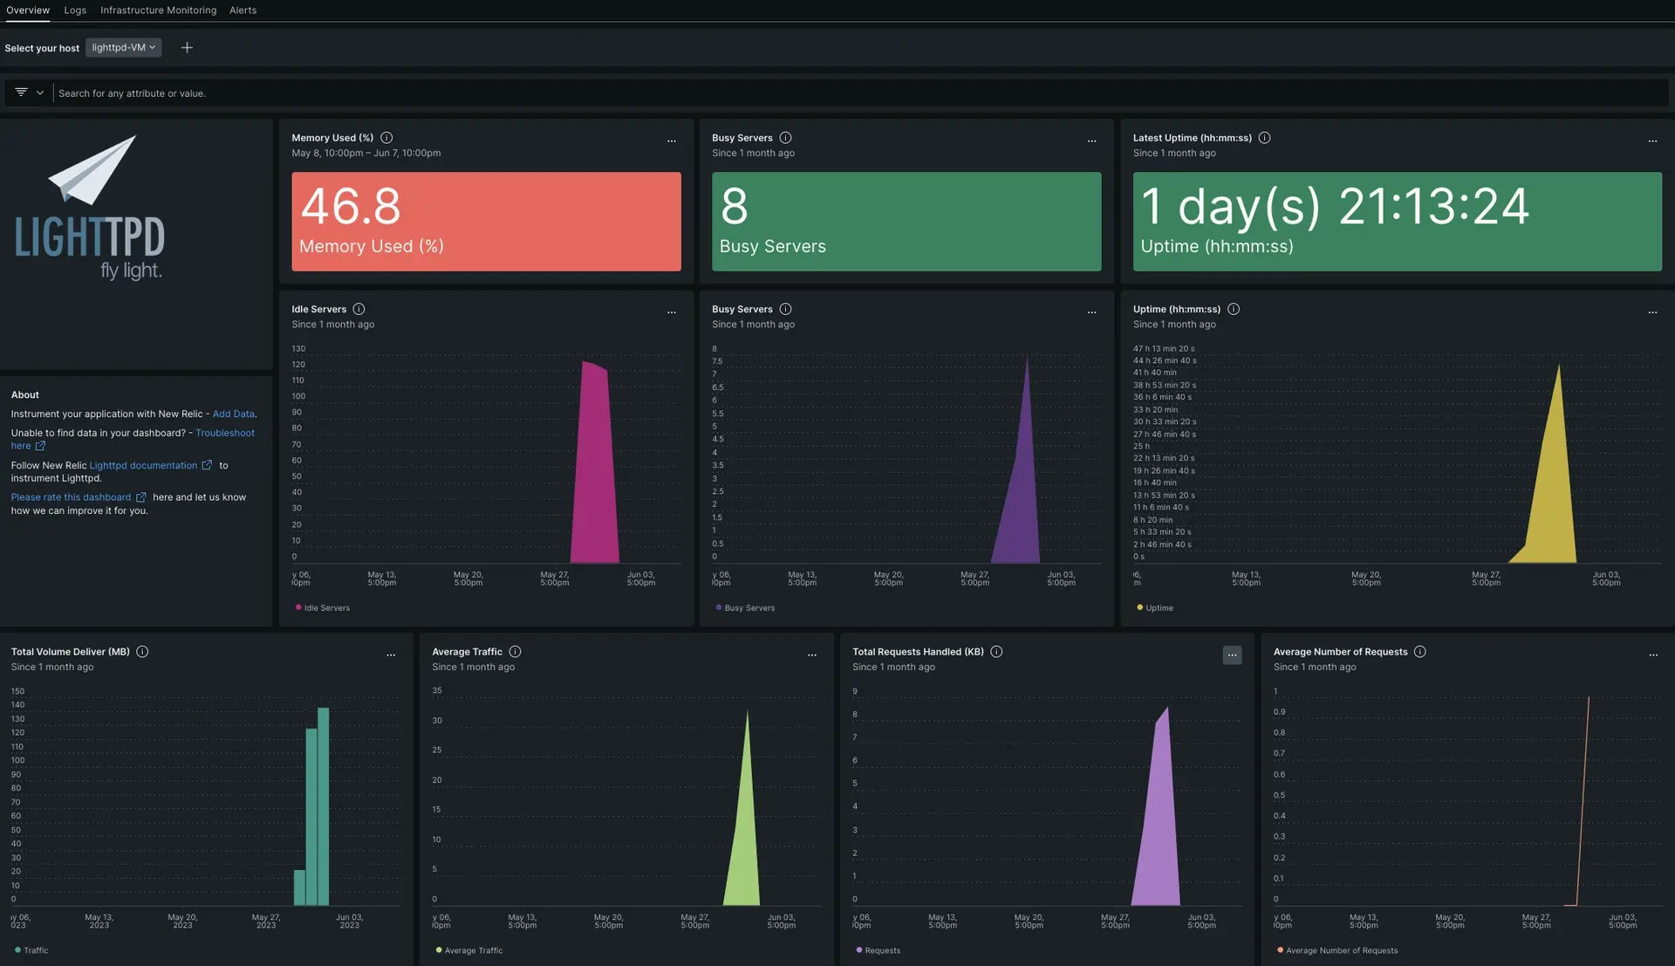Click info icon next to Total Volume Deliver

pos(142,652)
